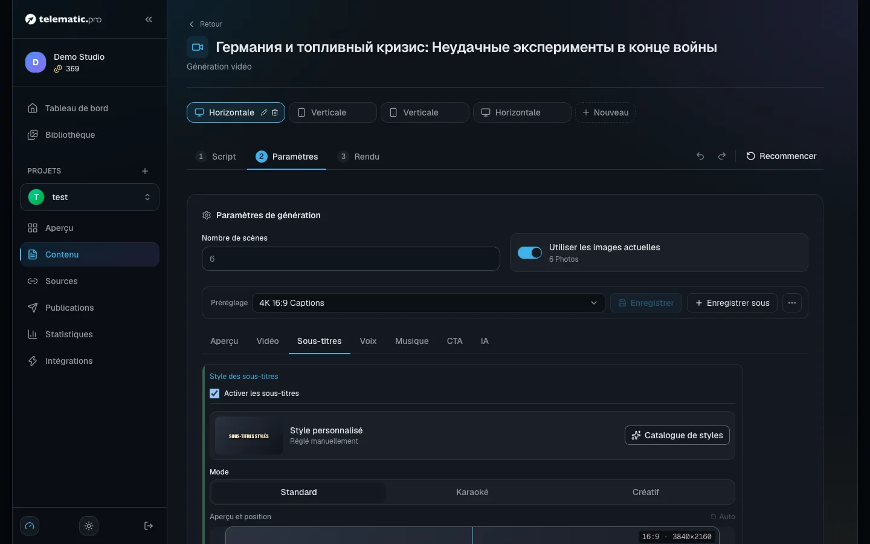Open the more options ellipsis beside Enregistrer sous

(x=792, y=303)
